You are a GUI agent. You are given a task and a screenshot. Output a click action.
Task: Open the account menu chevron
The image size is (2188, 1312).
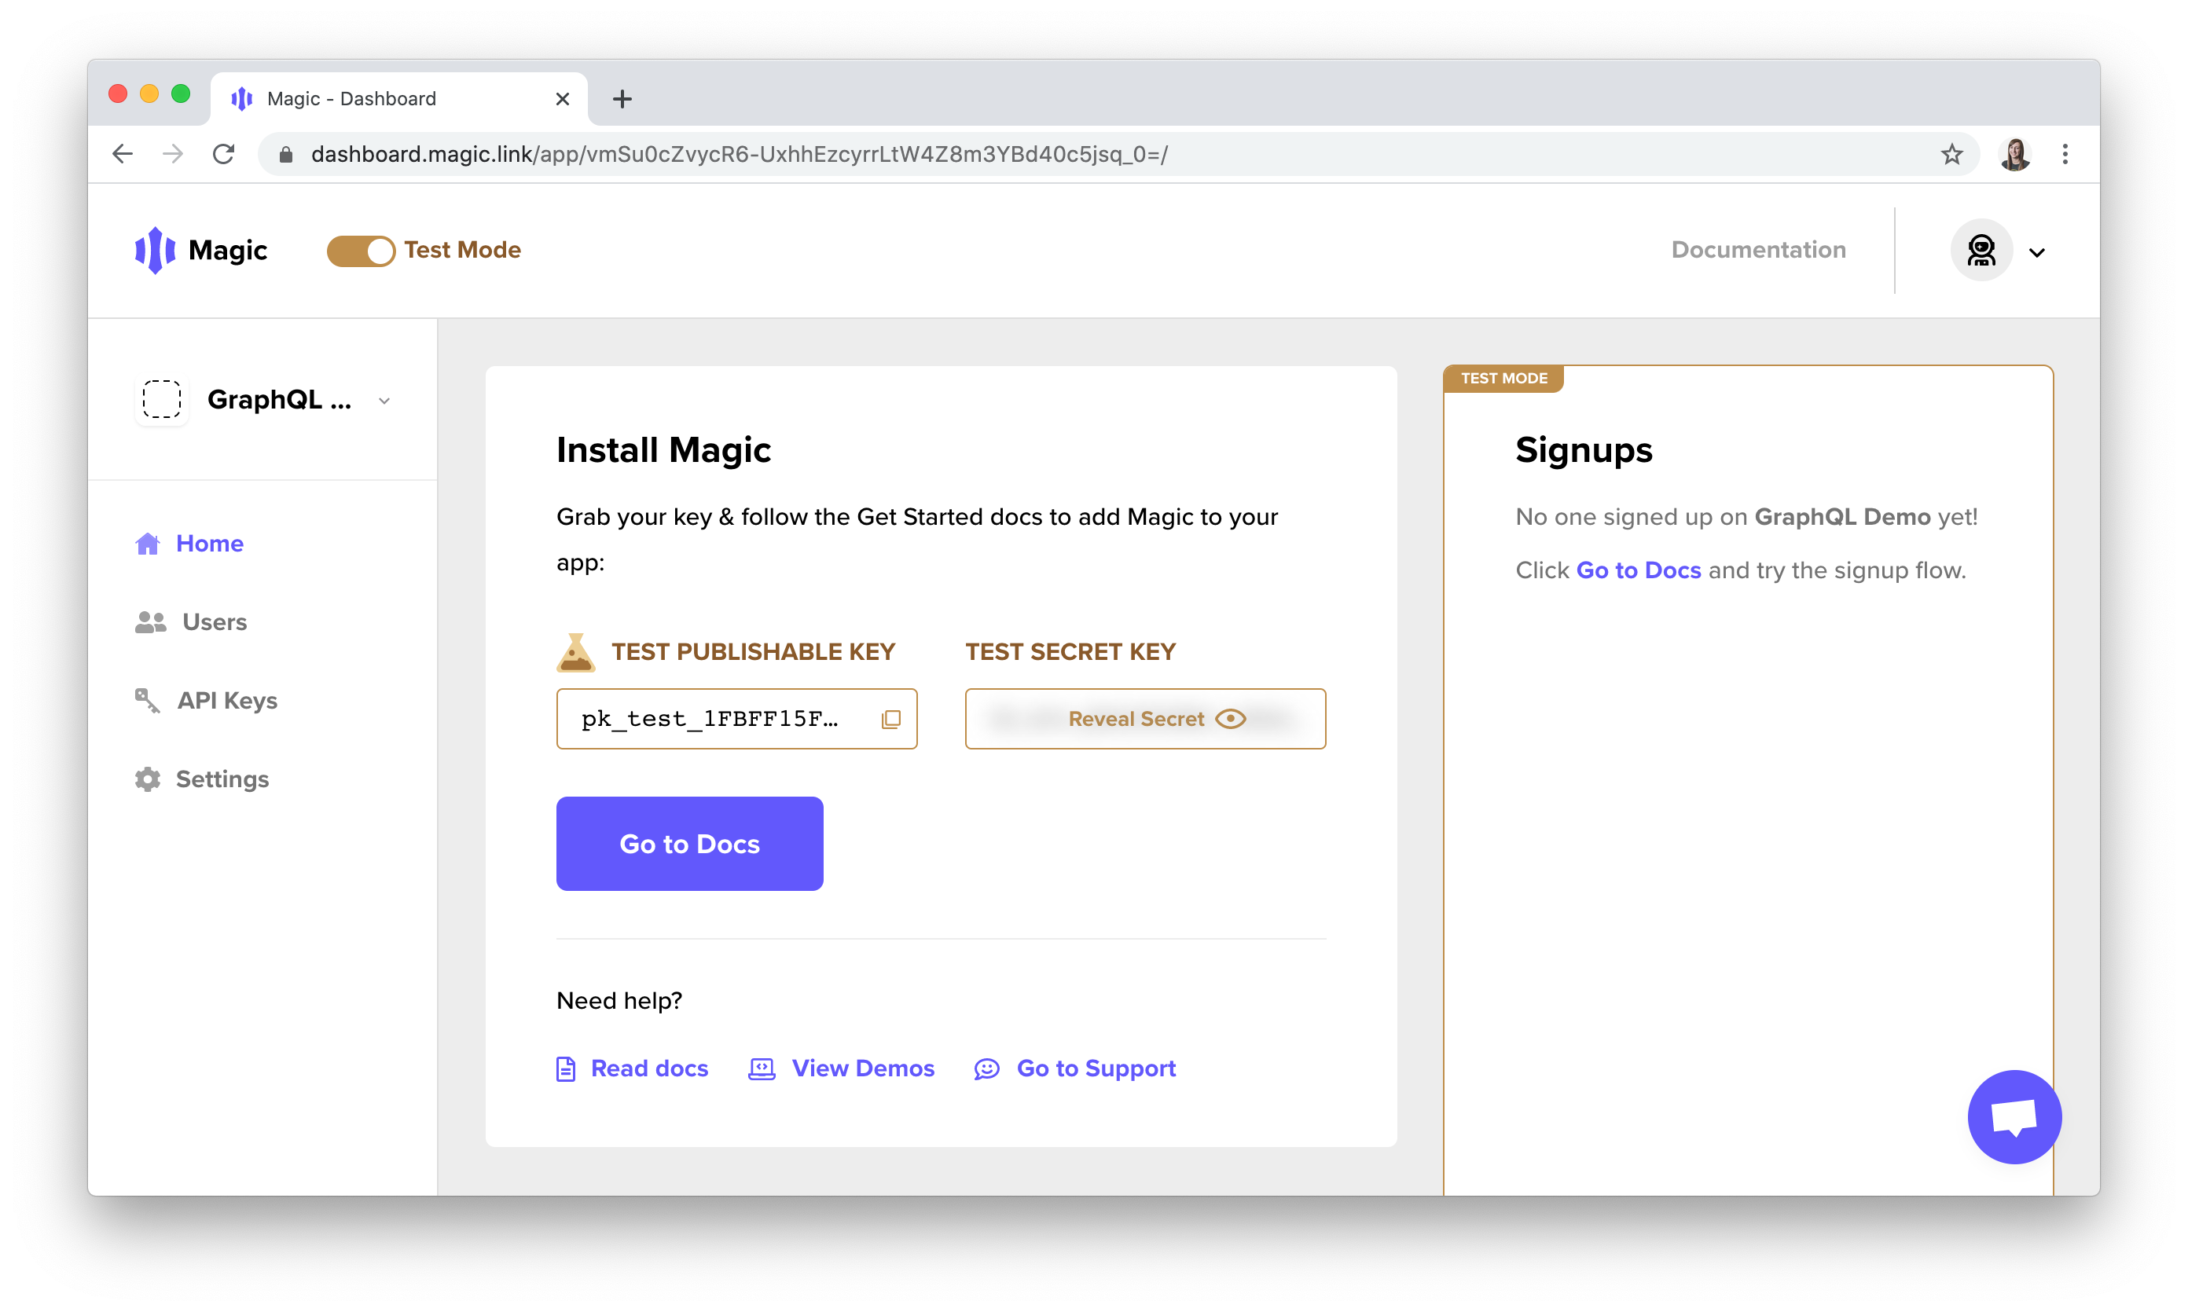tap(2038, 252)
